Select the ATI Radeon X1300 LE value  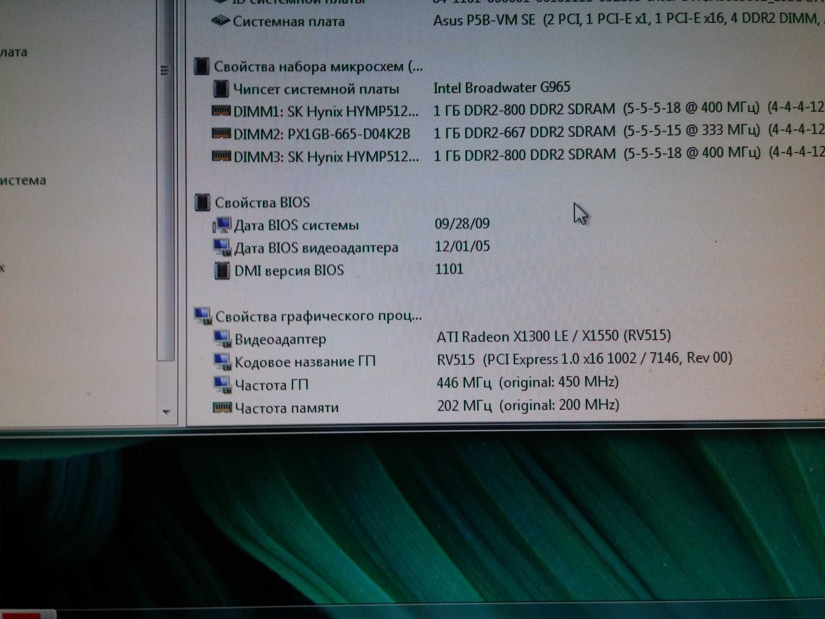(x=554, y=336)
